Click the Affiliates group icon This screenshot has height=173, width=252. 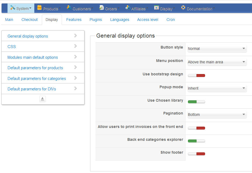128,8
